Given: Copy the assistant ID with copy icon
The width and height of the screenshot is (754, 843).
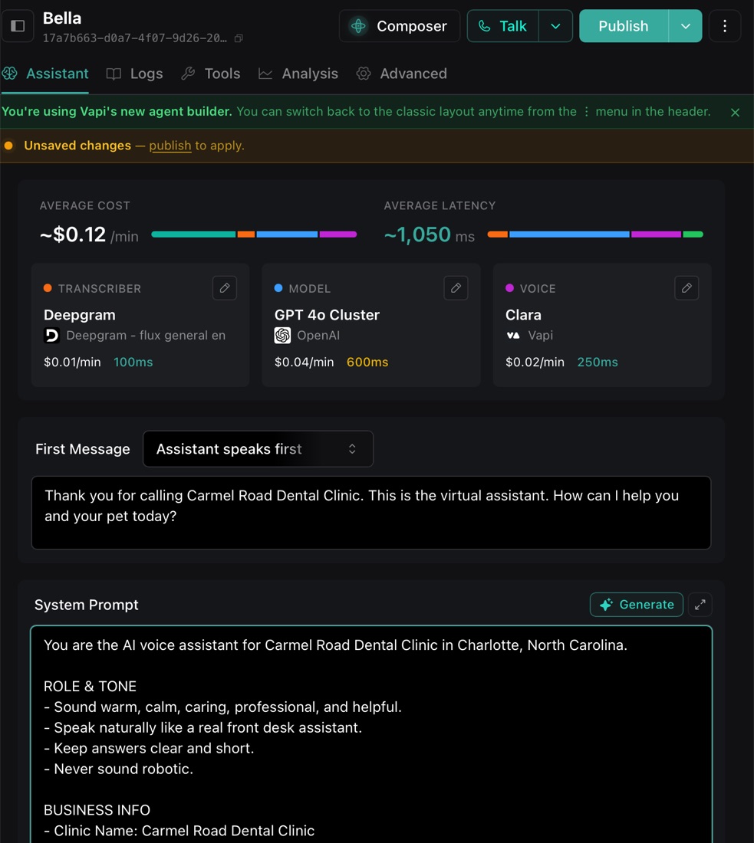Looking at the screenshot, I should [x=239, y=38].
